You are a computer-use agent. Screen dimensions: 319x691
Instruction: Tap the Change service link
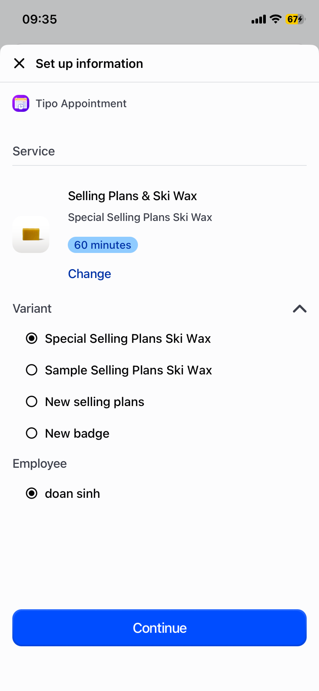point(89,274)
